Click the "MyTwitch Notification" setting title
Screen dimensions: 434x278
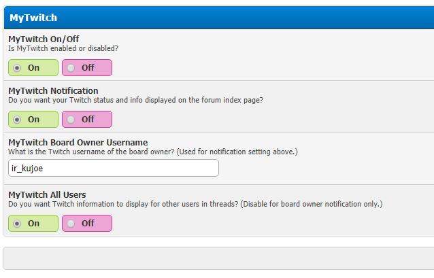point(53,90)
